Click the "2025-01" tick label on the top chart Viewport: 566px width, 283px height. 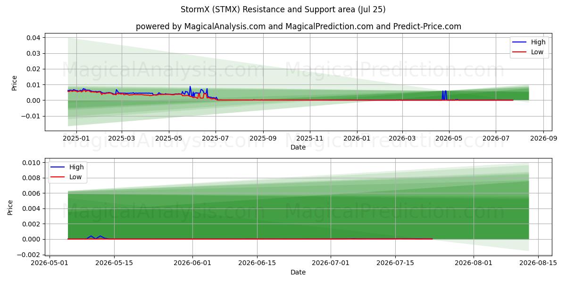coord(75,138)
